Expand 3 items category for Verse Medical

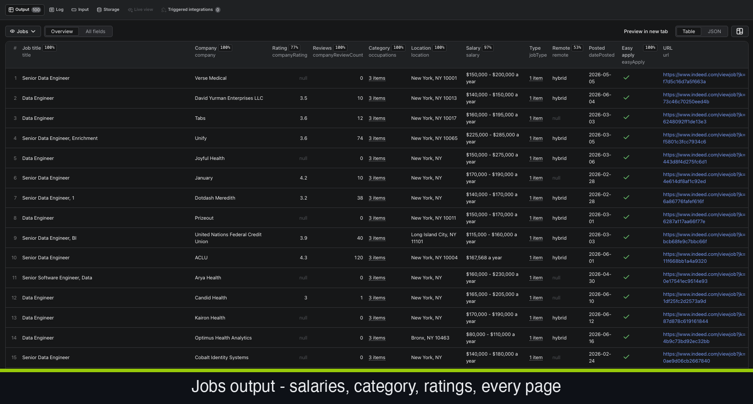pyautogui.click(x=377, y=78)
